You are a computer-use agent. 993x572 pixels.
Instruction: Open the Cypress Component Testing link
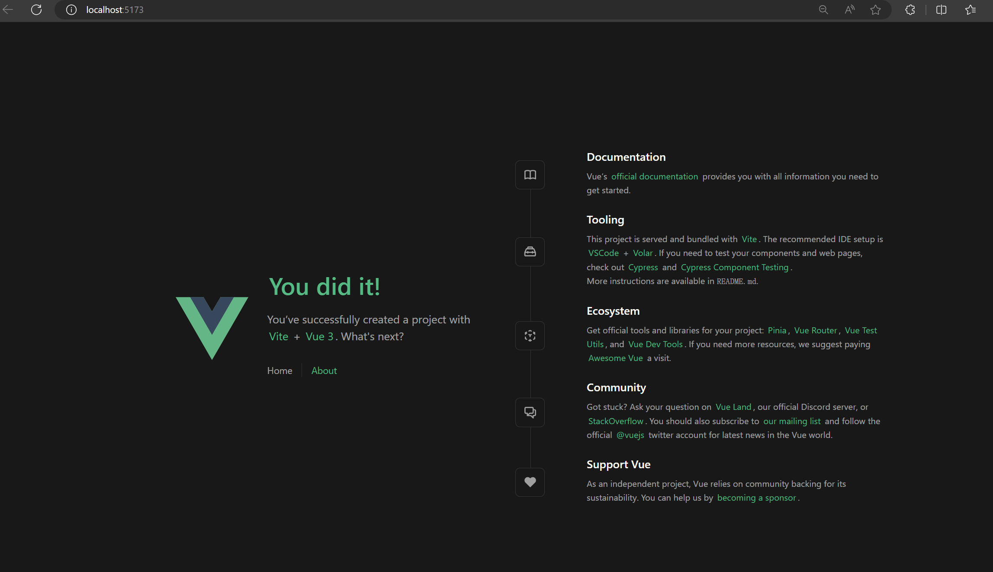click(x=734, y=267)
